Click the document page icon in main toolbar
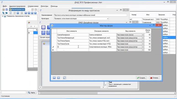 coord(11,13)
